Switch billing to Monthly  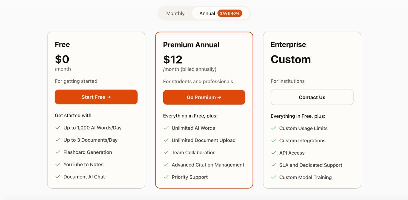[x=175, y=13]
